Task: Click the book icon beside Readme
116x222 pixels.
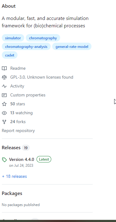Action: point(4,68)
